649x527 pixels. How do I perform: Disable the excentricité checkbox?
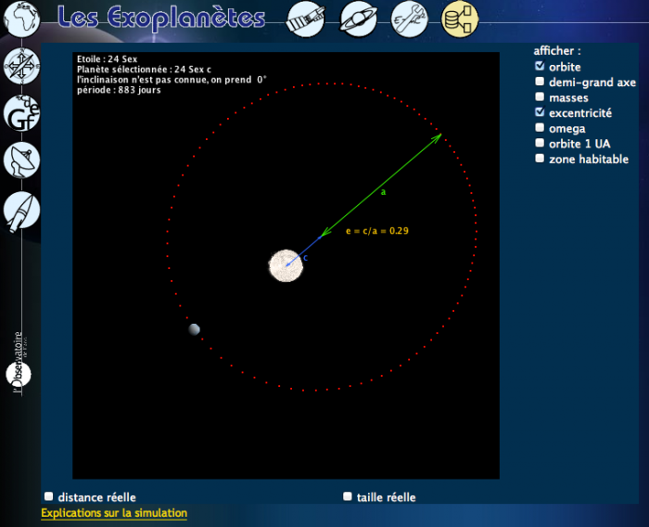tap(540, 112)
